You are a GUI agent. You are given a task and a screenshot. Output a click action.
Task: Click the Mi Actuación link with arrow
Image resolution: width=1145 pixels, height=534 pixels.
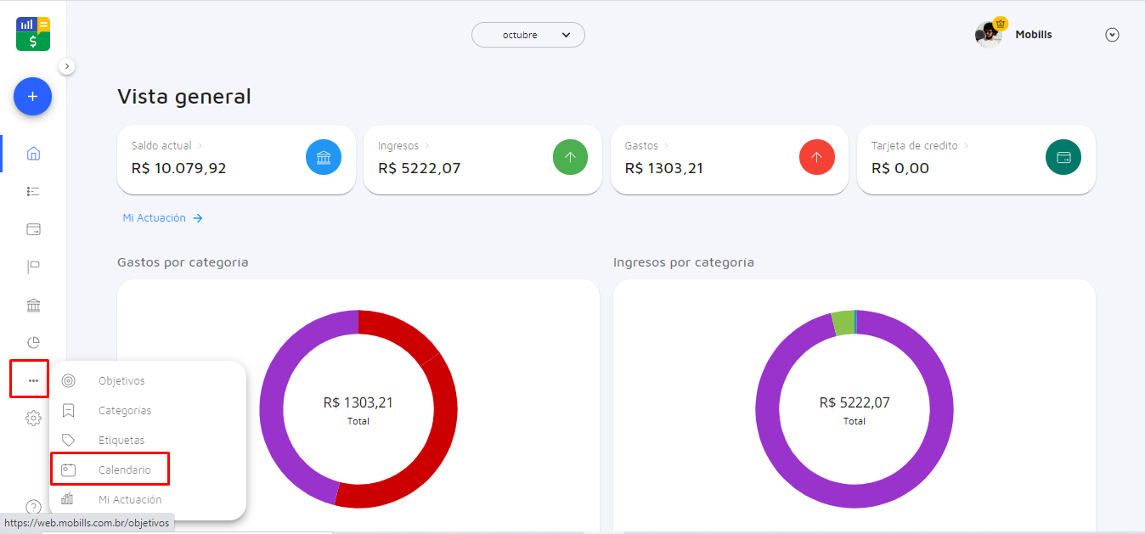pos(162,218)
